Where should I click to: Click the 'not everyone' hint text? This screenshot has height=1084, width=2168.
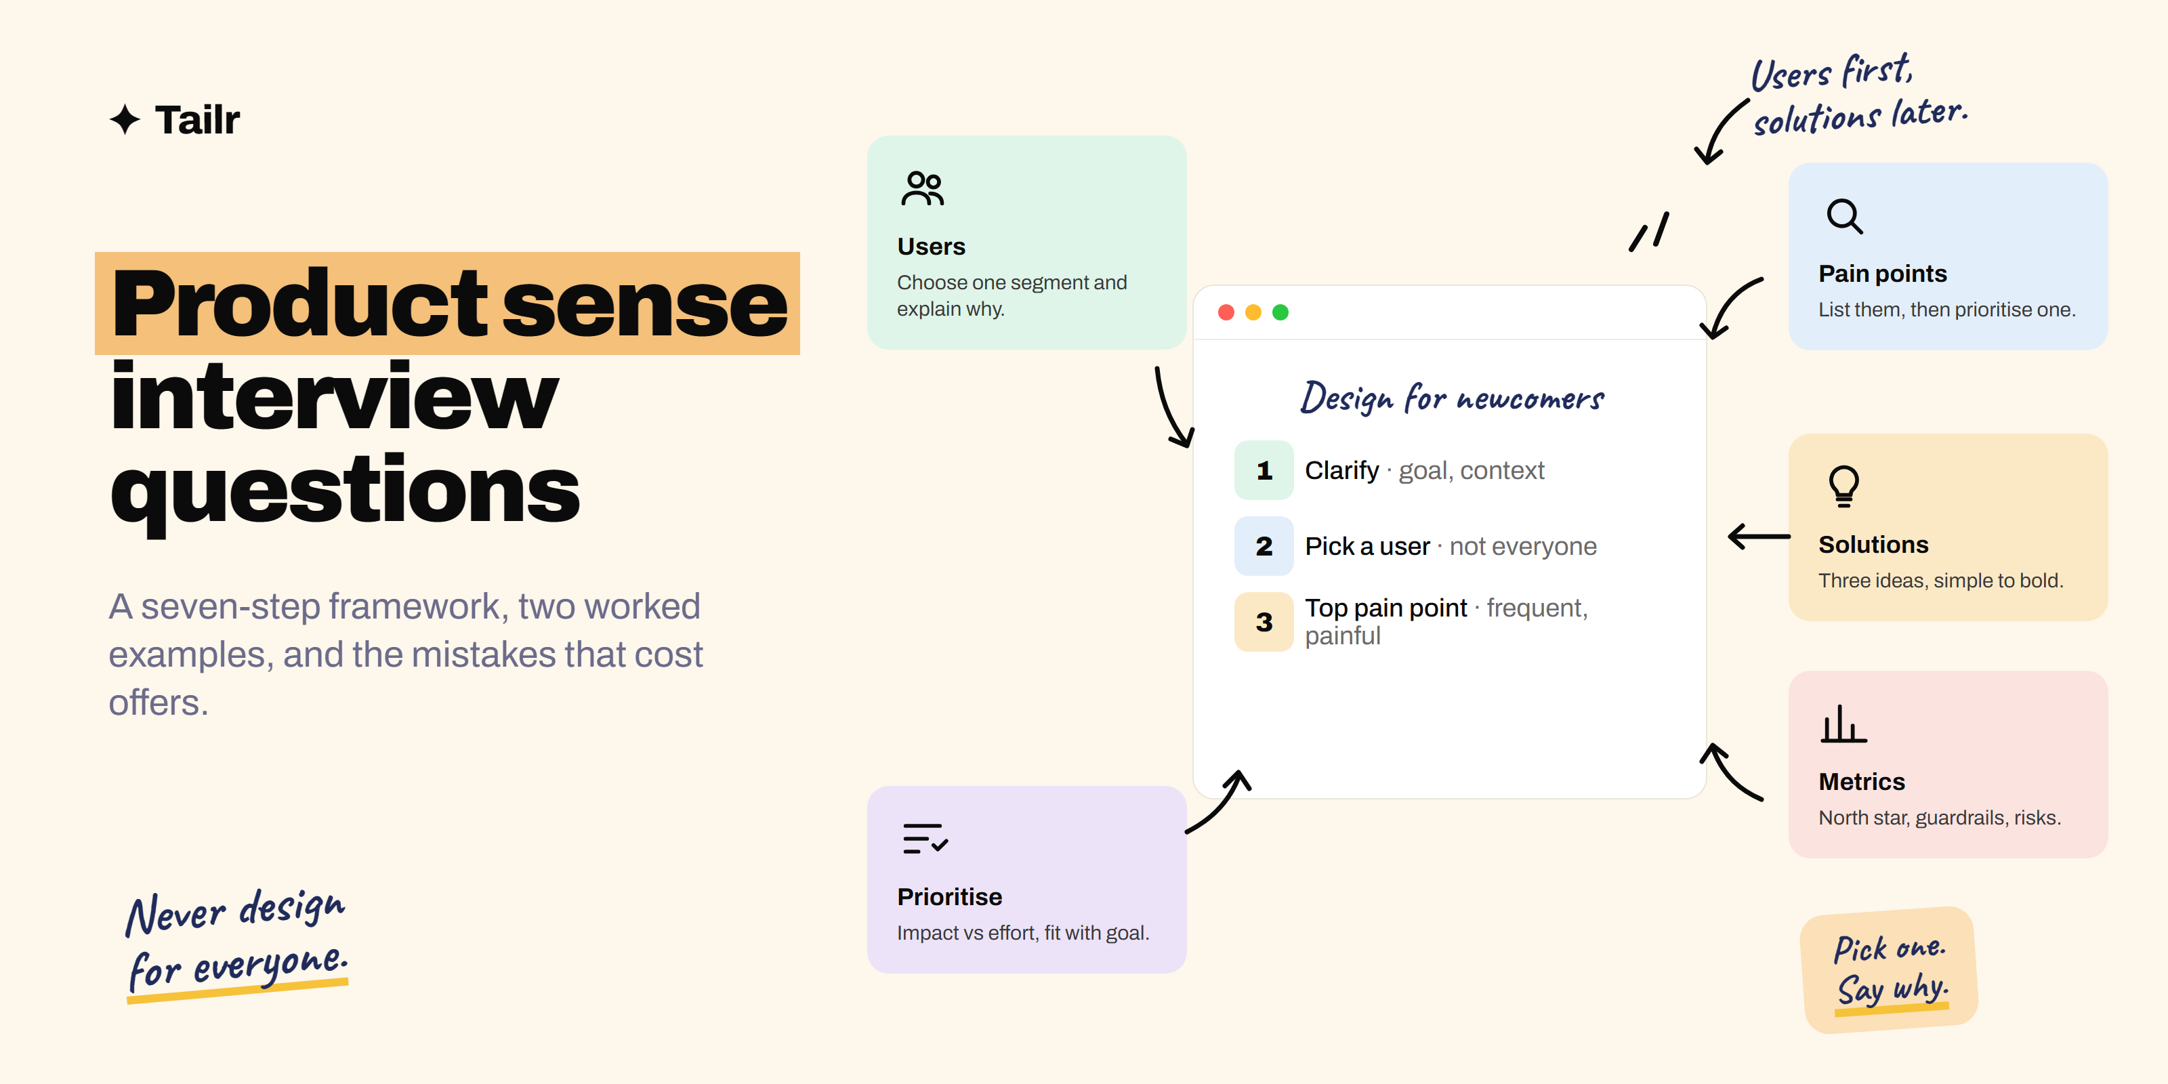tap(1522, 545)
